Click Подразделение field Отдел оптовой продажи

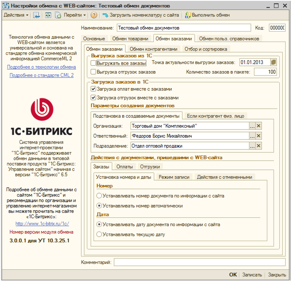coord(190,146)
